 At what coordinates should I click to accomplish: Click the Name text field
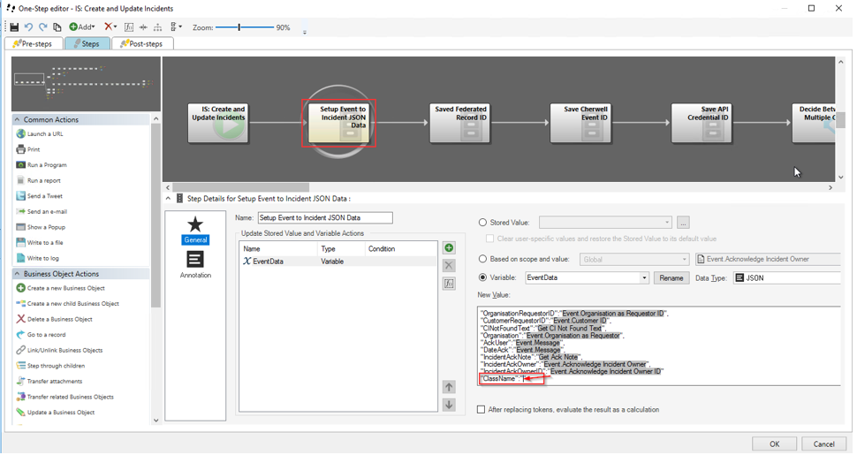[x=324, y=217]
